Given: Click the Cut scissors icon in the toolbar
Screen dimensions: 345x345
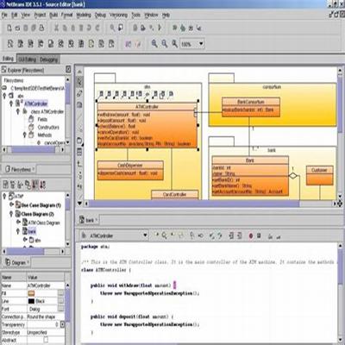Looking at the screenshot, I should click(56, 28).
